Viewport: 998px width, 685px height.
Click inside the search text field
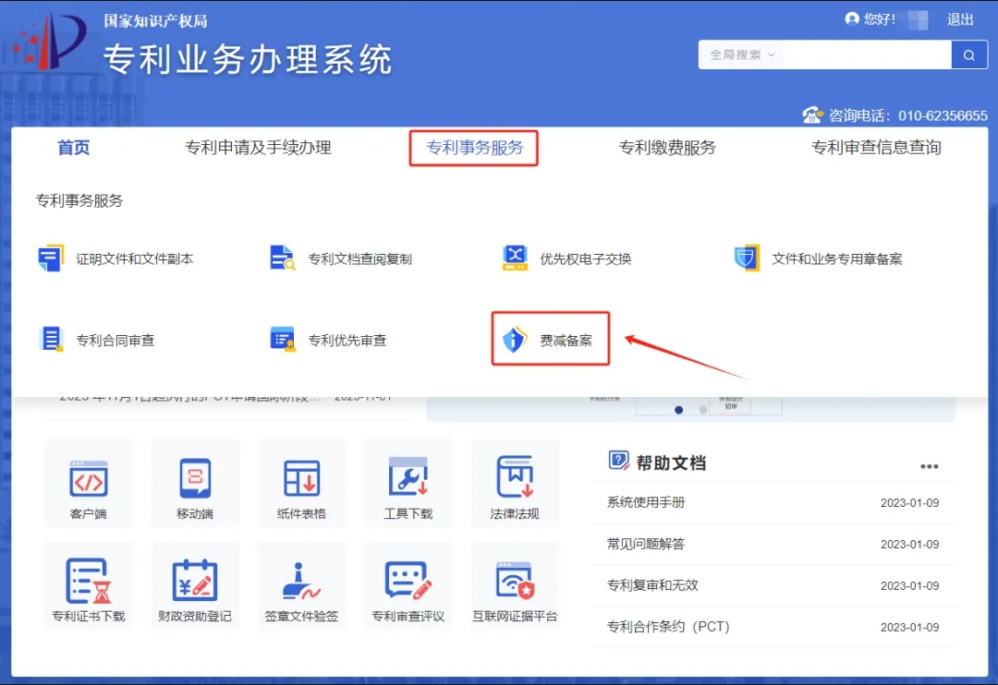click(x=867, y=55)
